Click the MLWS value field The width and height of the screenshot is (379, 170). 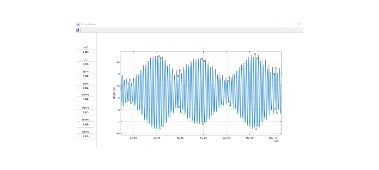(x=86, y=112)
